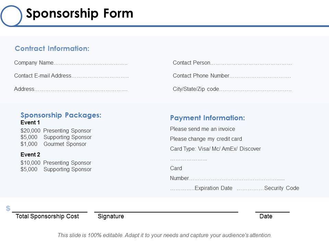Choose the $10,000 Presenting Sponsor package
The image size is (329, 246).
56,163
